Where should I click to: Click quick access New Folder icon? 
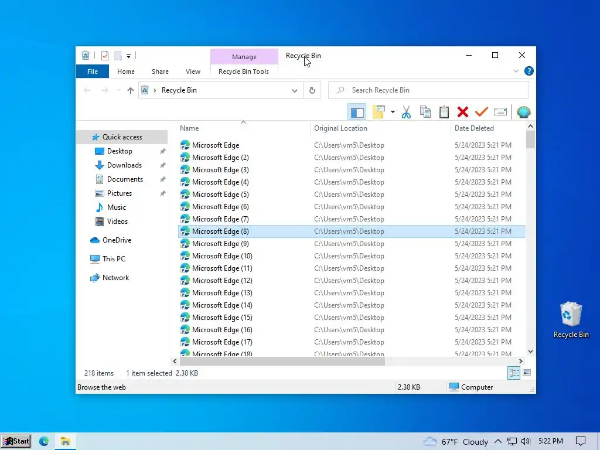pyautogui.click(x=118, y=56)
